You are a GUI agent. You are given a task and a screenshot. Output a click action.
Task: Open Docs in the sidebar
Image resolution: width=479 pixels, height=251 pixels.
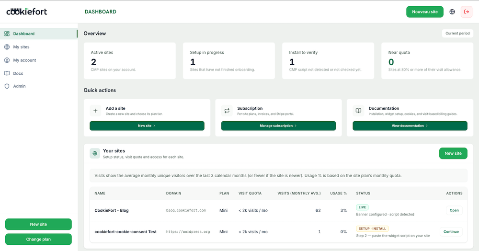(39, 73)
